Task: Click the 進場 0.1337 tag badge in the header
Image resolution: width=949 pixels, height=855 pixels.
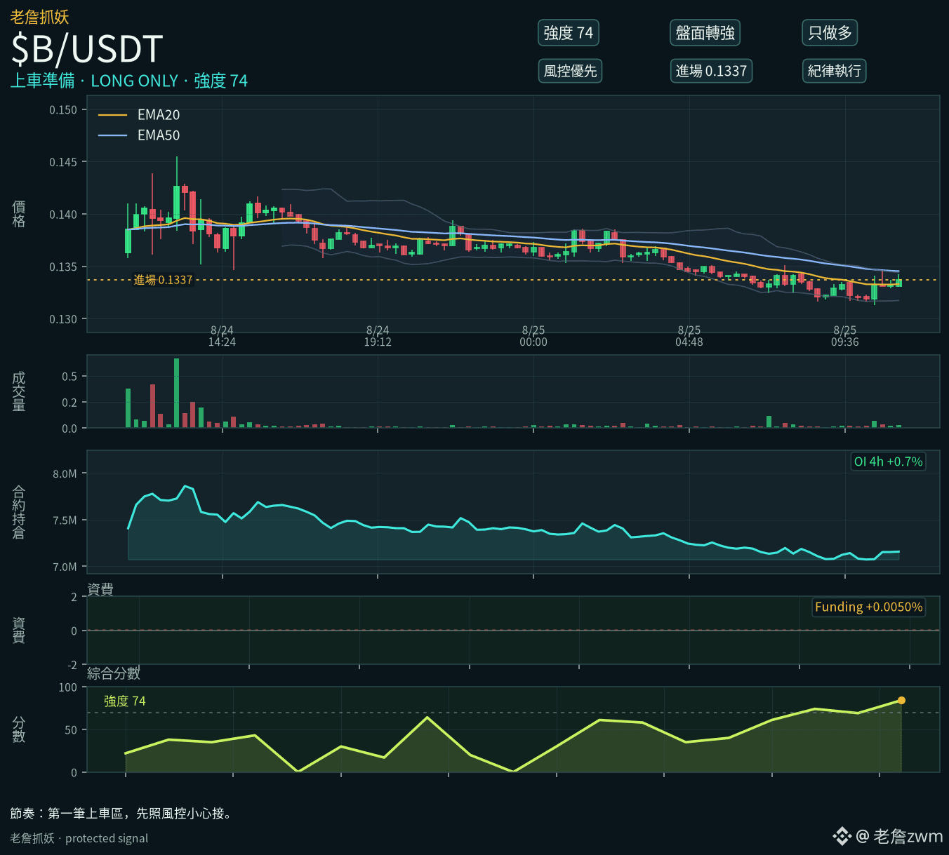Action: (x=711, y=71)
